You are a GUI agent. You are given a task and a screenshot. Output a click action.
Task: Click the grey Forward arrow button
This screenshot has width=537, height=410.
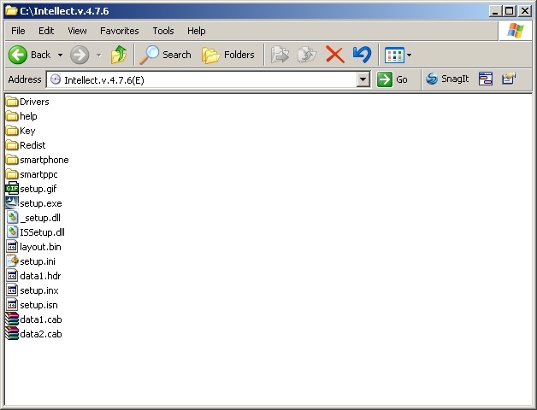(x=80, y=55)
